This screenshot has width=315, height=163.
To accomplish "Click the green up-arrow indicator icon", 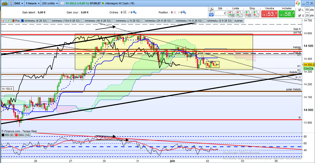I will click(x=8, y=21).
